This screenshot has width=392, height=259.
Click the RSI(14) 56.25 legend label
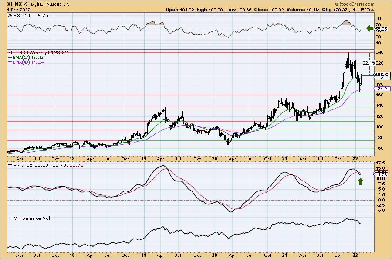click(x=30, y=16)
